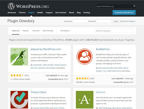The height and width of the screenshot is (109, 144).
Task: Open the Mobile menu item
Action: (x=40, y=12)
